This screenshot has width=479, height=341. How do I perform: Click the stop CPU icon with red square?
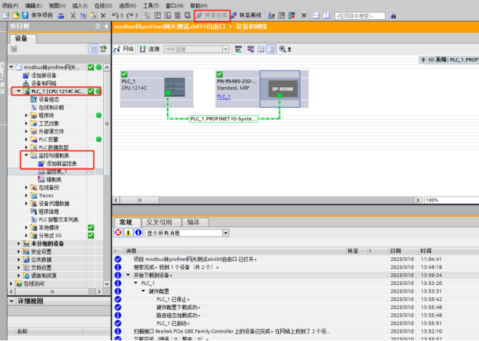[291, 15]
